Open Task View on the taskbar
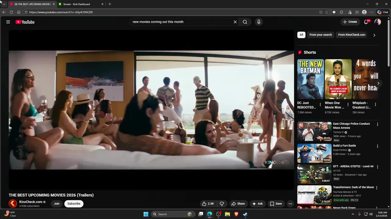Image resolution: width=391 pixels, height=219 pixels. (201, 214)
